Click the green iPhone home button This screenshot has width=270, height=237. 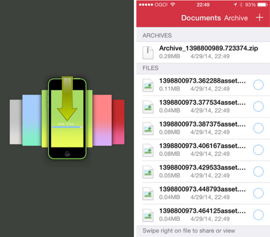pos(67,153)
